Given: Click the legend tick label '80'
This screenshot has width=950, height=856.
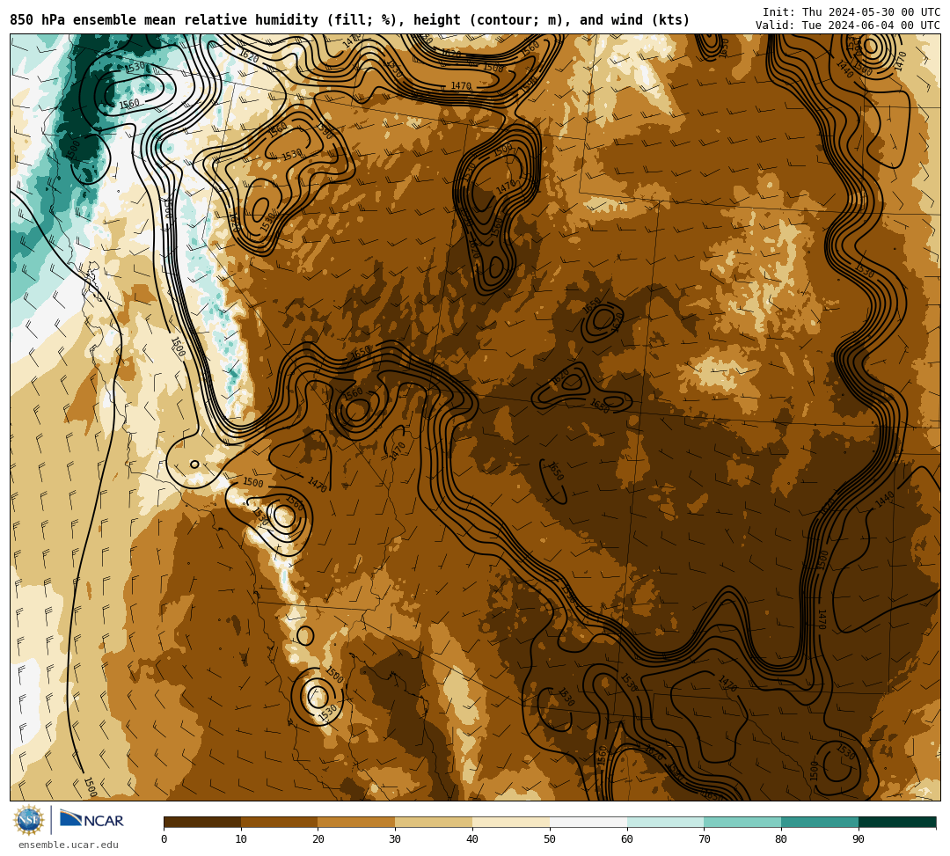Looking at the screenshot, I should (x=781, y=839).
